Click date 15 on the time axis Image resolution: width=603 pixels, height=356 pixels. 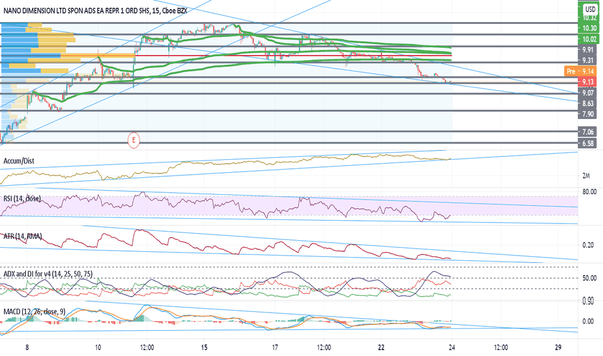pos(204,348)
